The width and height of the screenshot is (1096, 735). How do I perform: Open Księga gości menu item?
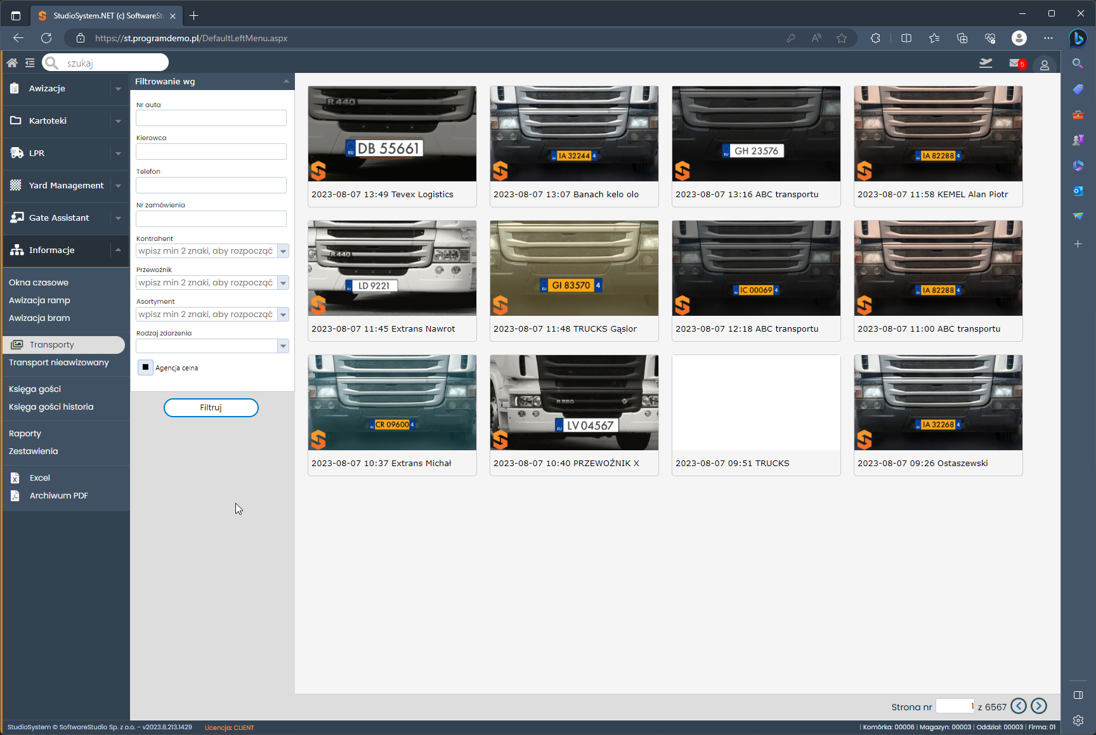click(35, 389)
